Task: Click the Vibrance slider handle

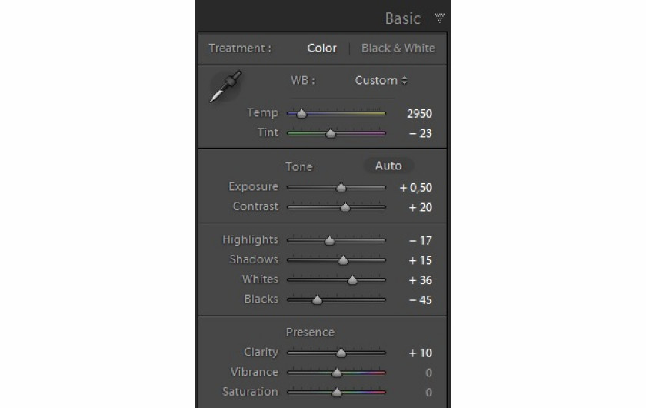Action: 336,373
